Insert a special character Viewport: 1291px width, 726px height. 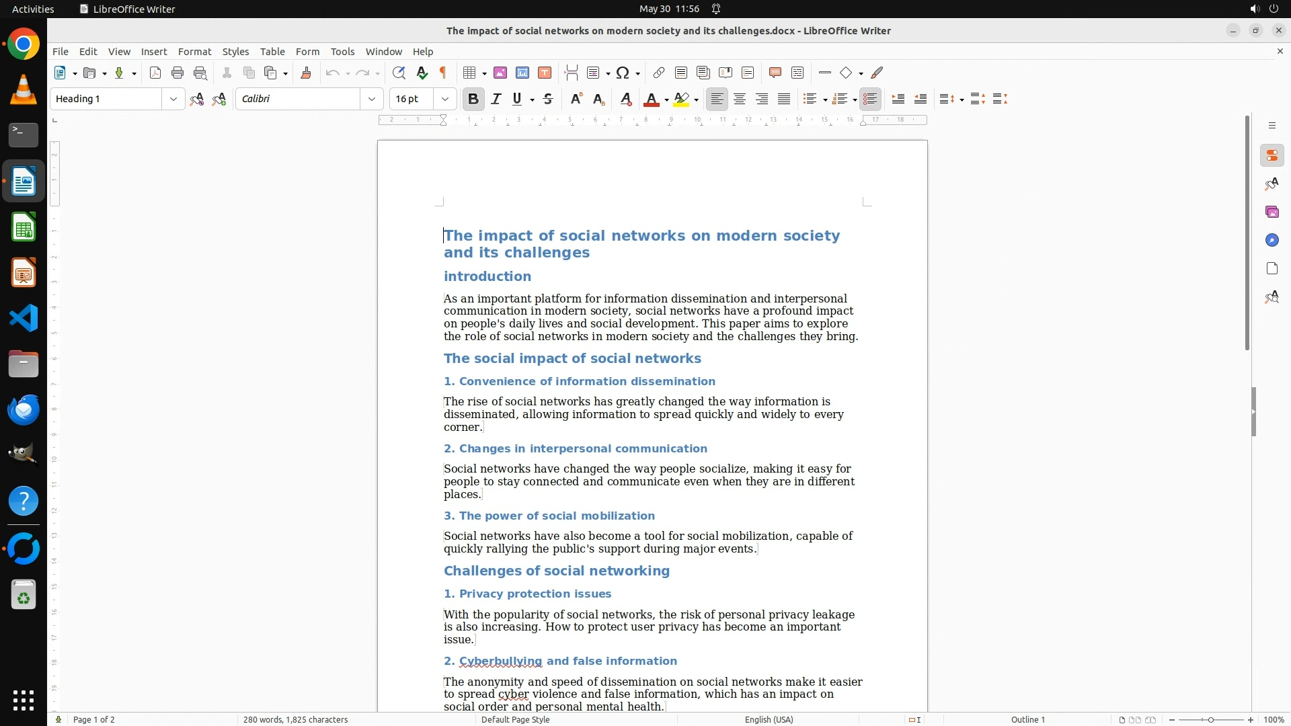623,73
